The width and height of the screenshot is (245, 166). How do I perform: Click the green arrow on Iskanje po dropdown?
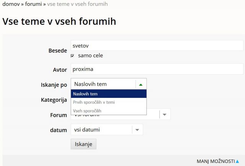click(x=141, y=84)
